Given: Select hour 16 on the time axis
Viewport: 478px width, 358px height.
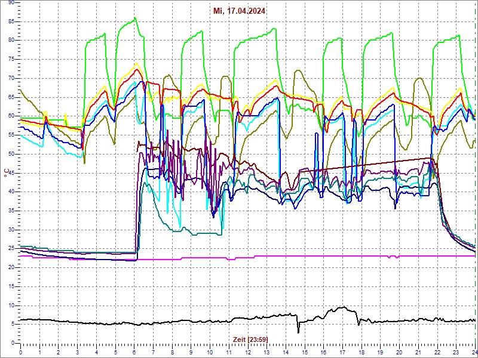Looking at the screenshot, I should (x=324, y=352).
